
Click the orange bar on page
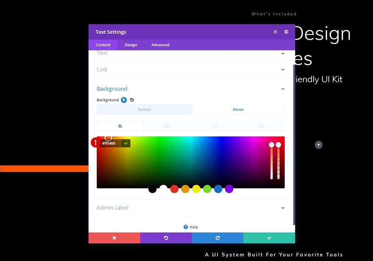[44, 169]
